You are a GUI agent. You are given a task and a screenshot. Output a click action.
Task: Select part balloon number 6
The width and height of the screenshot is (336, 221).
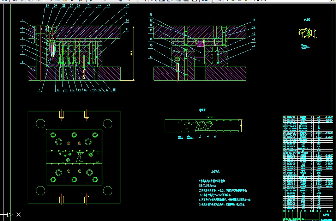tap(23, 48)
